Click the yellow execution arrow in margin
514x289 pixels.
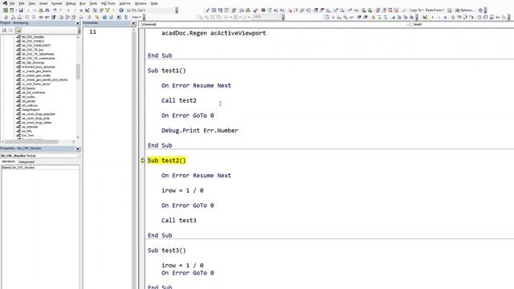tap(143, 161)
